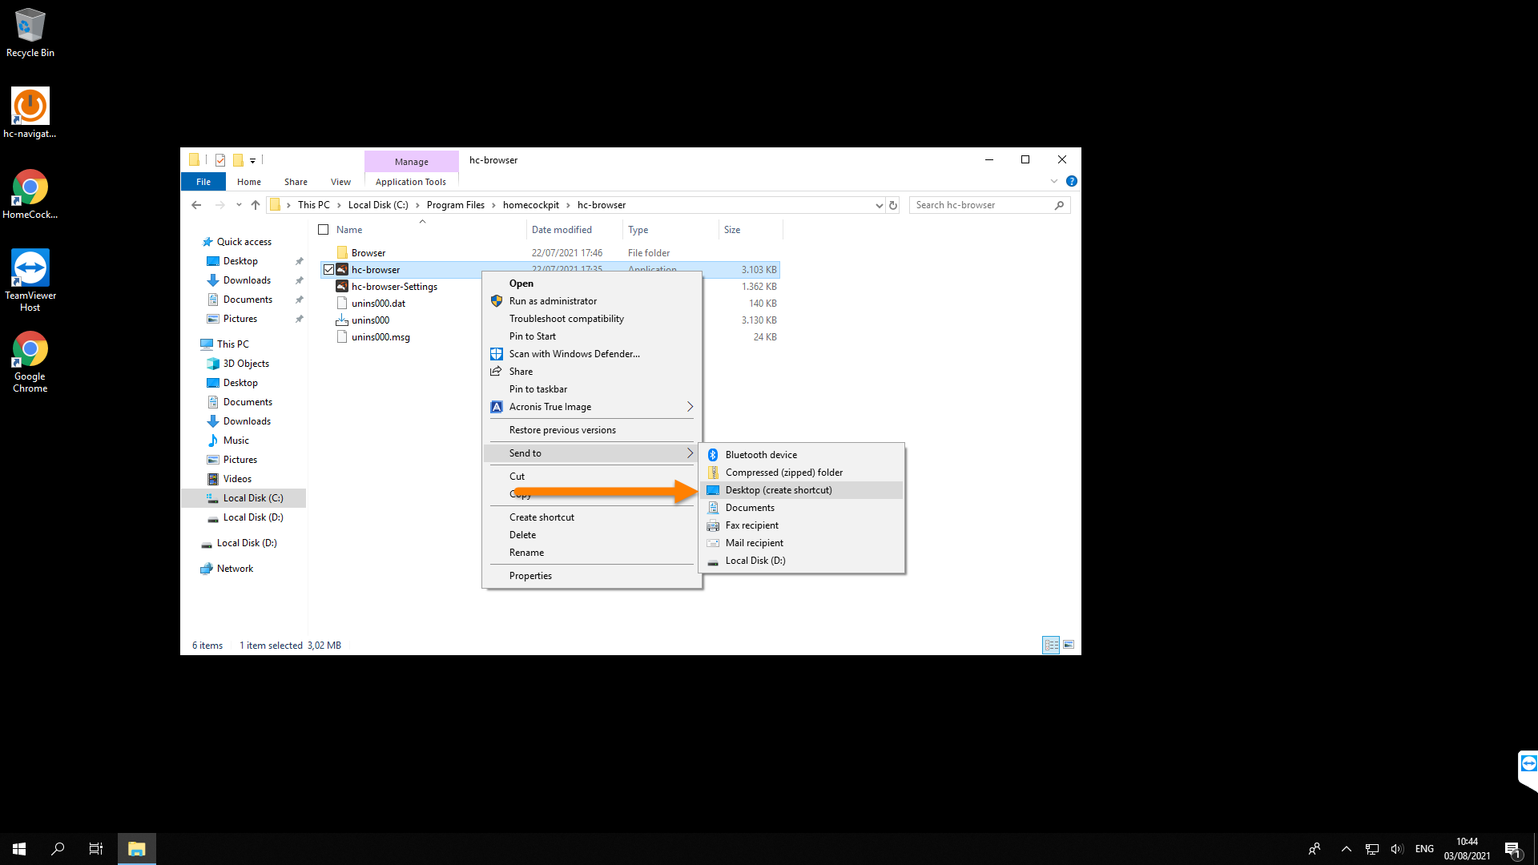Select Run as administrator menu entry
Screen dimensions: 1538x865
(553, 301)
